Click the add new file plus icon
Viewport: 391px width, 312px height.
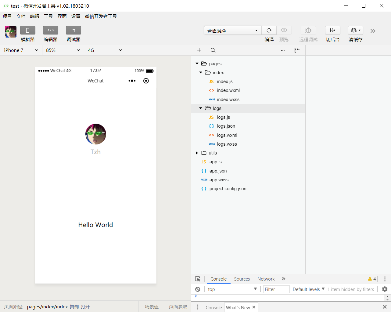[199, 50]
